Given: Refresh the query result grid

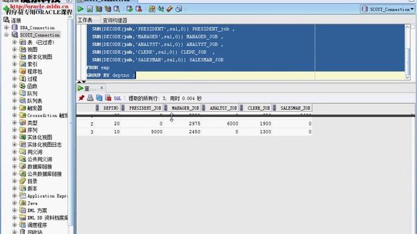Looking at the screenshot, I should (x=99, y=98).
